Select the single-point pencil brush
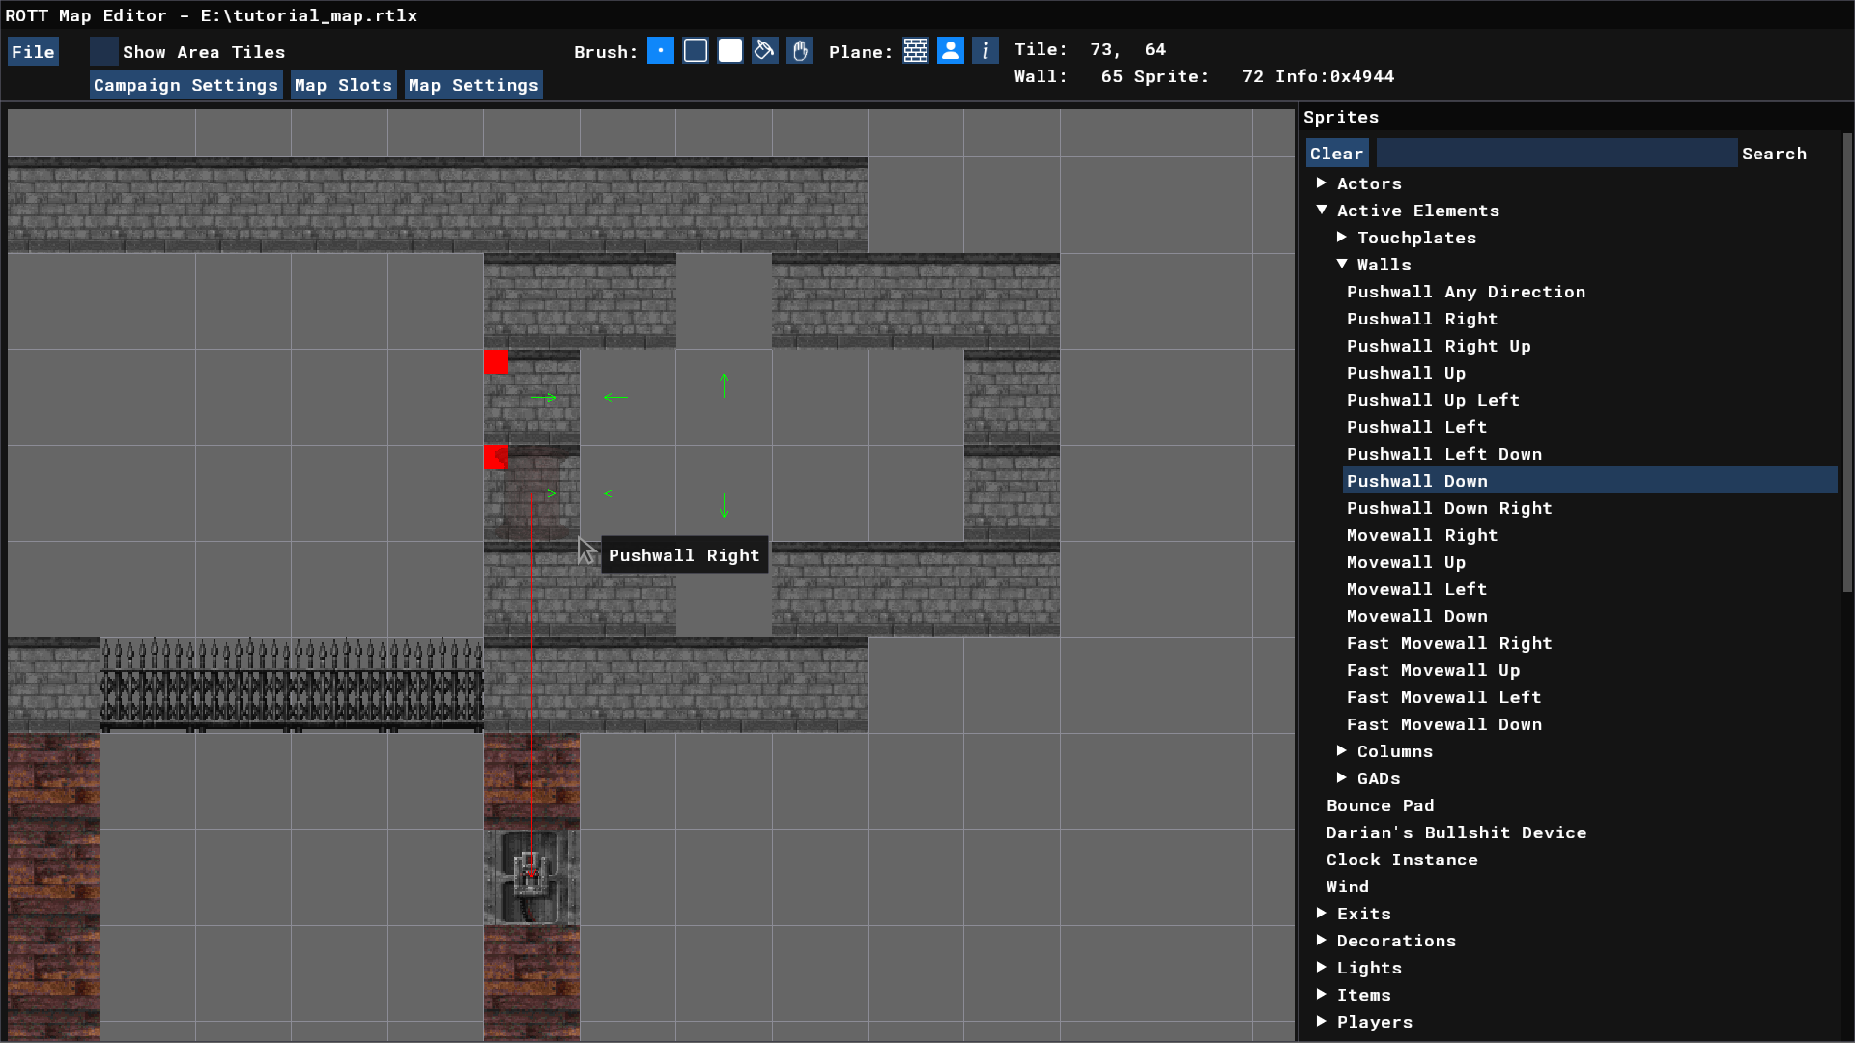 point(661,51)
